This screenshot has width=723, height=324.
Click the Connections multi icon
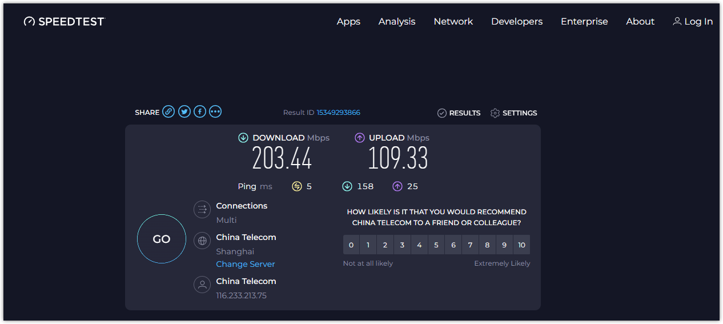pos(202,210)
